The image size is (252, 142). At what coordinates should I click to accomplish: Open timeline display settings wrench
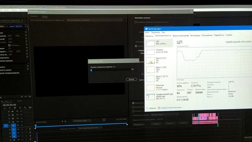(25, 108)
